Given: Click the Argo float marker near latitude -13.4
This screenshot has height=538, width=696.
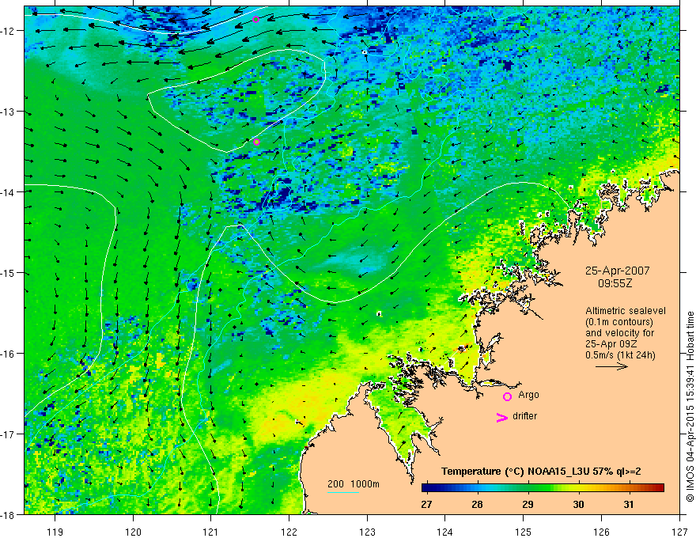Looking at the screenshot, I should click(x=256, y=142).
